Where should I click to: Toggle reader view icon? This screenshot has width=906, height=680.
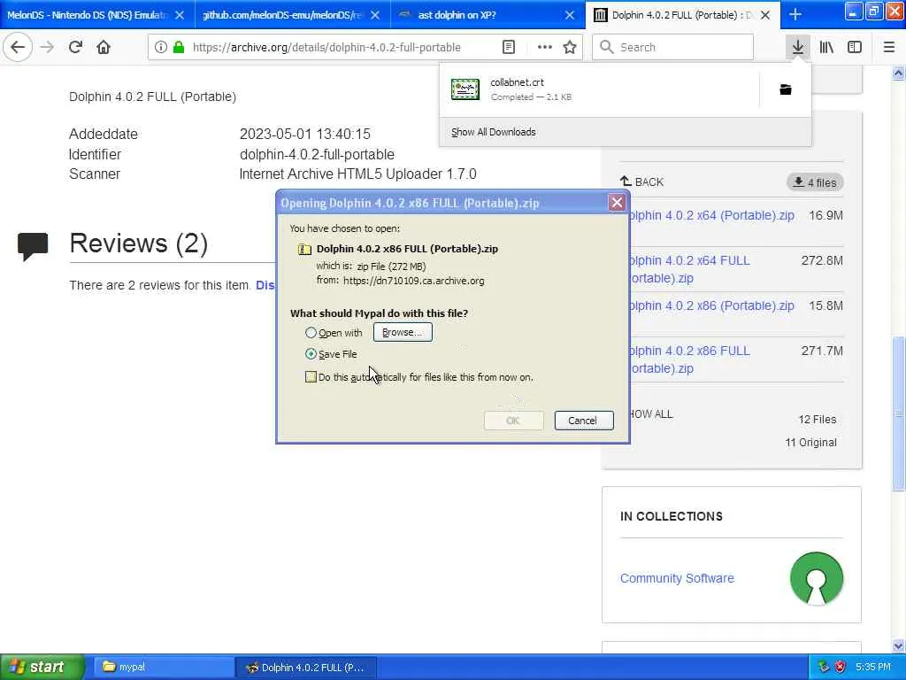(509, 48)
